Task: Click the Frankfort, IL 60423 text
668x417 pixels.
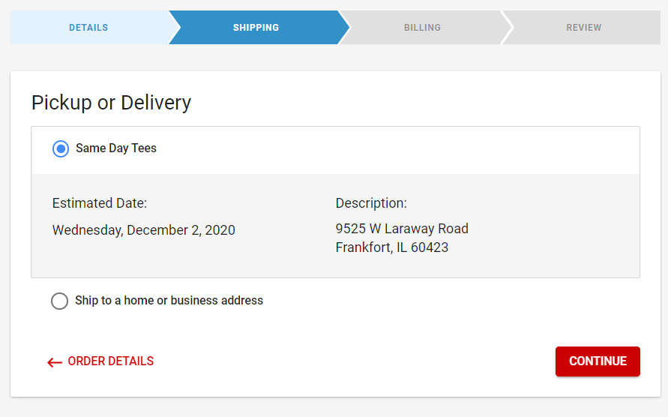Action: point(391,247)
